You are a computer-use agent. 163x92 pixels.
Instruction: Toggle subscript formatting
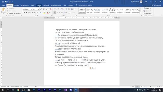[x=35, y=13]
